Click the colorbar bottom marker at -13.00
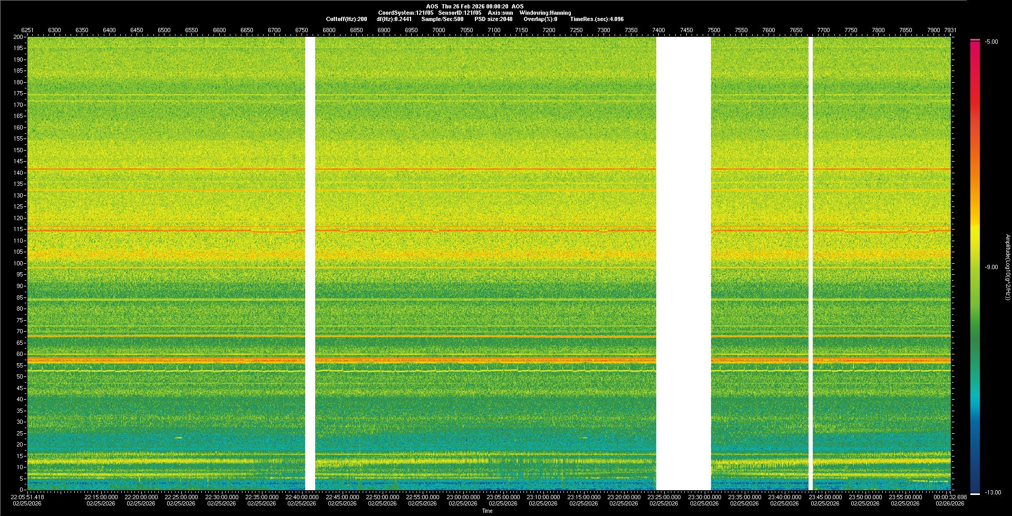Image resolution: width=1012 pixels, height=516 pixels. pyautogui.click(x=975, y=494)
